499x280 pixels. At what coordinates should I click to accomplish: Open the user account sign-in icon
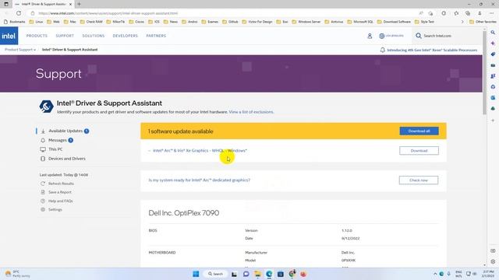coord(370,36)
